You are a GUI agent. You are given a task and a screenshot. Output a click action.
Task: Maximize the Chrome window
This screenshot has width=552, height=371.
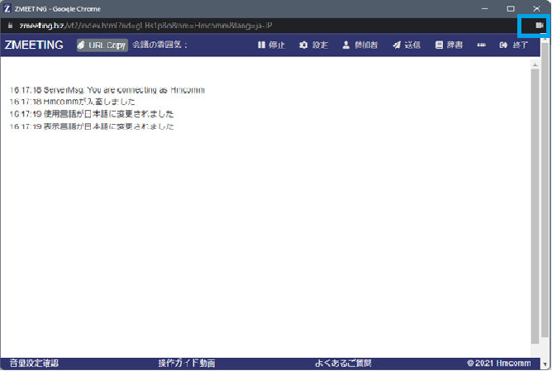coord(511,8)
